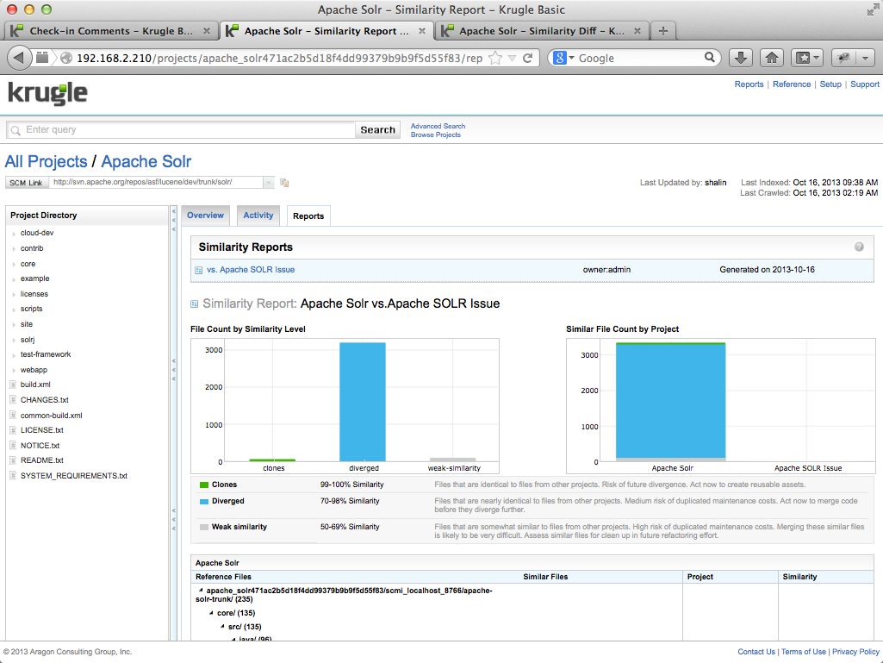Click the SCM Link label button
The height and width of the screenshot is (663, 883).
click(x=26, y=183)
